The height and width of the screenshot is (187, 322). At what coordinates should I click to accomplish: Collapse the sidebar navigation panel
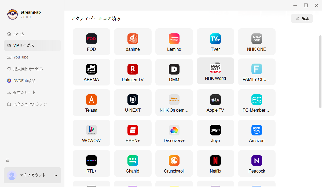point(7,160)
